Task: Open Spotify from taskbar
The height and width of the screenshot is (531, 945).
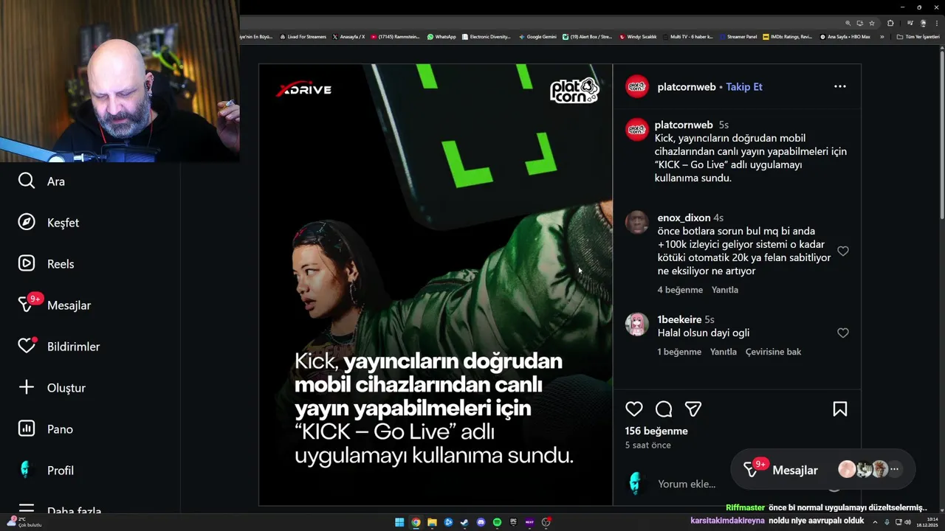Action: tap(497, 522)
